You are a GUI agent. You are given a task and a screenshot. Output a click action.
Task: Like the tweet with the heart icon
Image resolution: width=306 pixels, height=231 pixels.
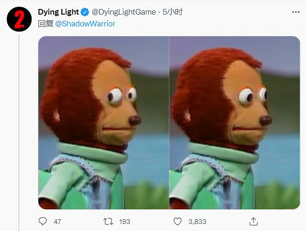178,221
